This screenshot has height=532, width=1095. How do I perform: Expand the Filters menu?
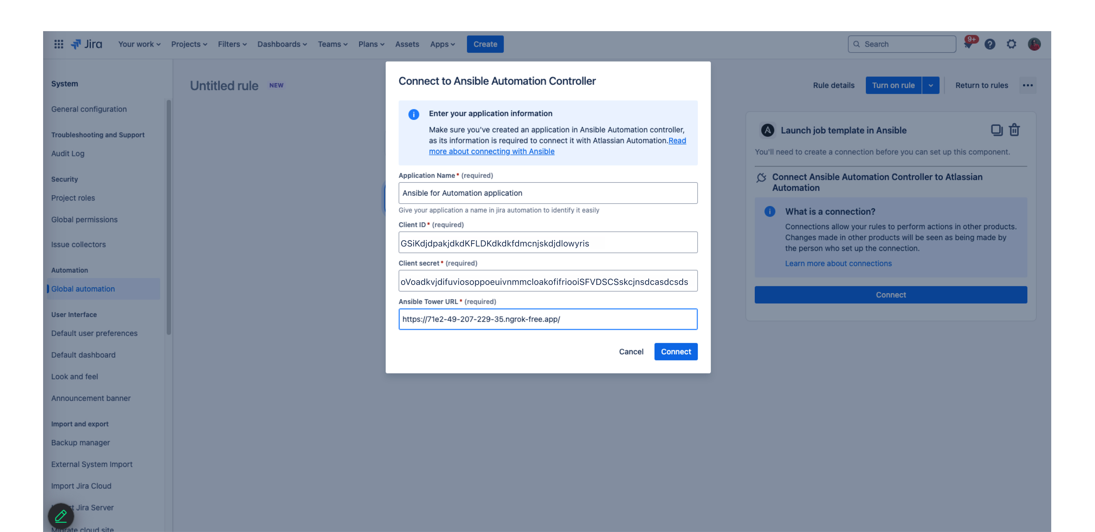tap(232, 44)
